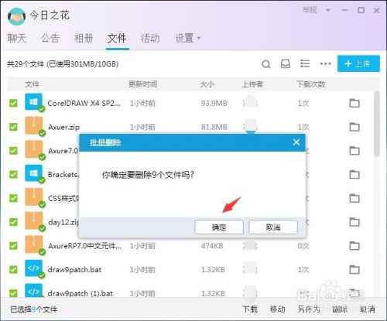Open folder icon for AxureRP7.0 row
This screenshot has height=321, width=387.
click(x=354, y=246)
